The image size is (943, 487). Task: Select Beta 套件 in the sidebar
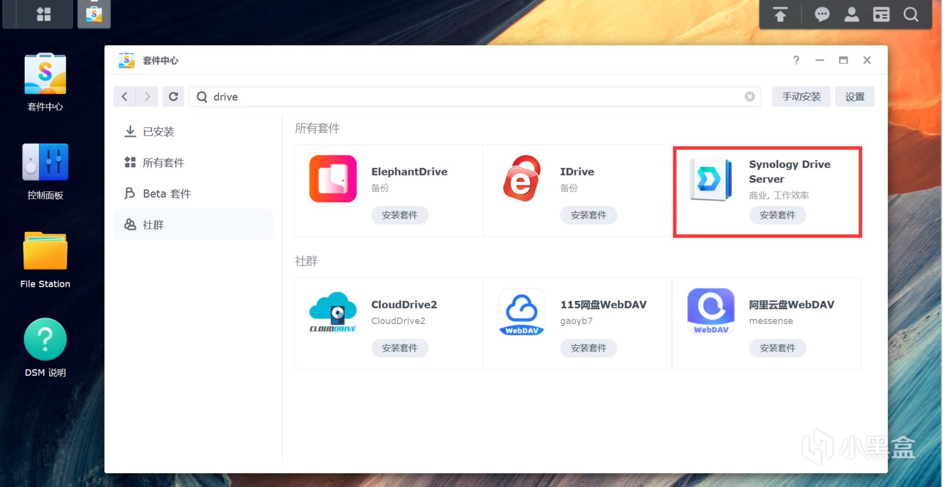click(x=193, y=194)
